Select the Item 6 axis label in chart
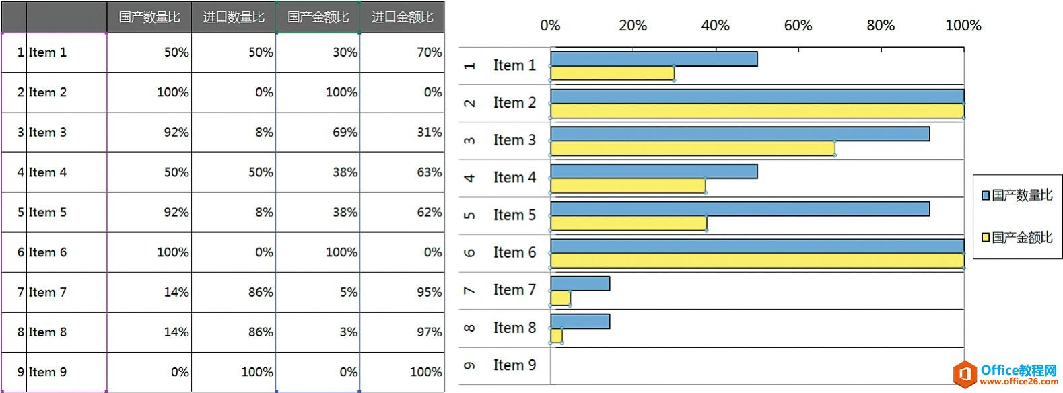 (514, 252)
